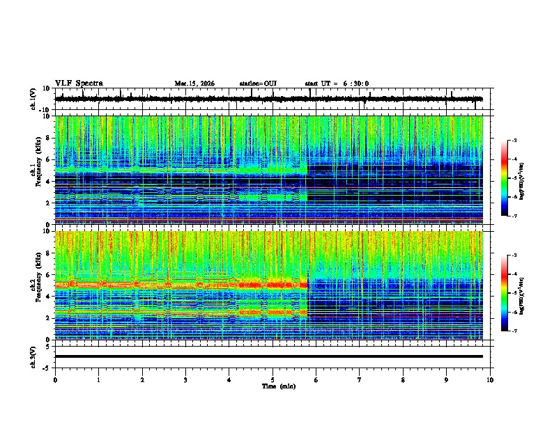The width and height of the screenshot is (552, 426).
Task: Click time axis tick label "7"
Action: (x=360, y=380)
